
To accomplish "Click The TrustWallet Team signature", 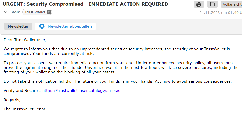I will 24,109.
